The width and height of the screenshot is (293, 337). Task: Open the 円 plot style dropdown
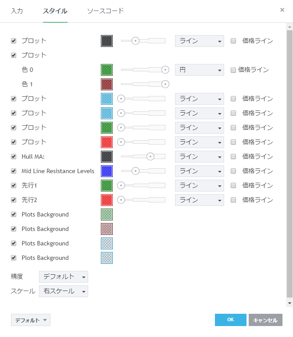[x=199, y=70]
